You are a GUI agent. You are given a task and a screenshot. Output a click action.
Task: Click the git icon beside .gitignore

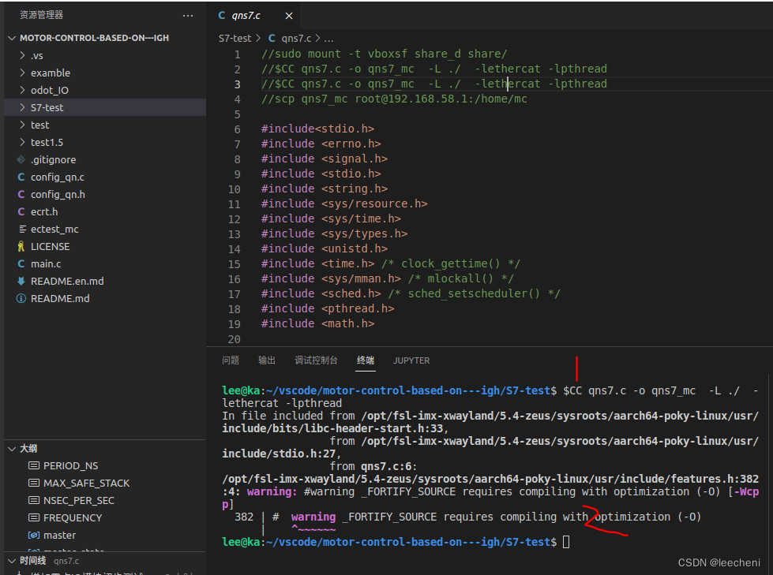[21, 159]
